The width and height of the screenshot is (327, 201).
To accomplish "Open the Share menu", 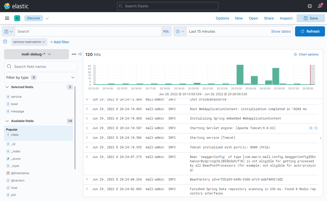I will (269, 18).
